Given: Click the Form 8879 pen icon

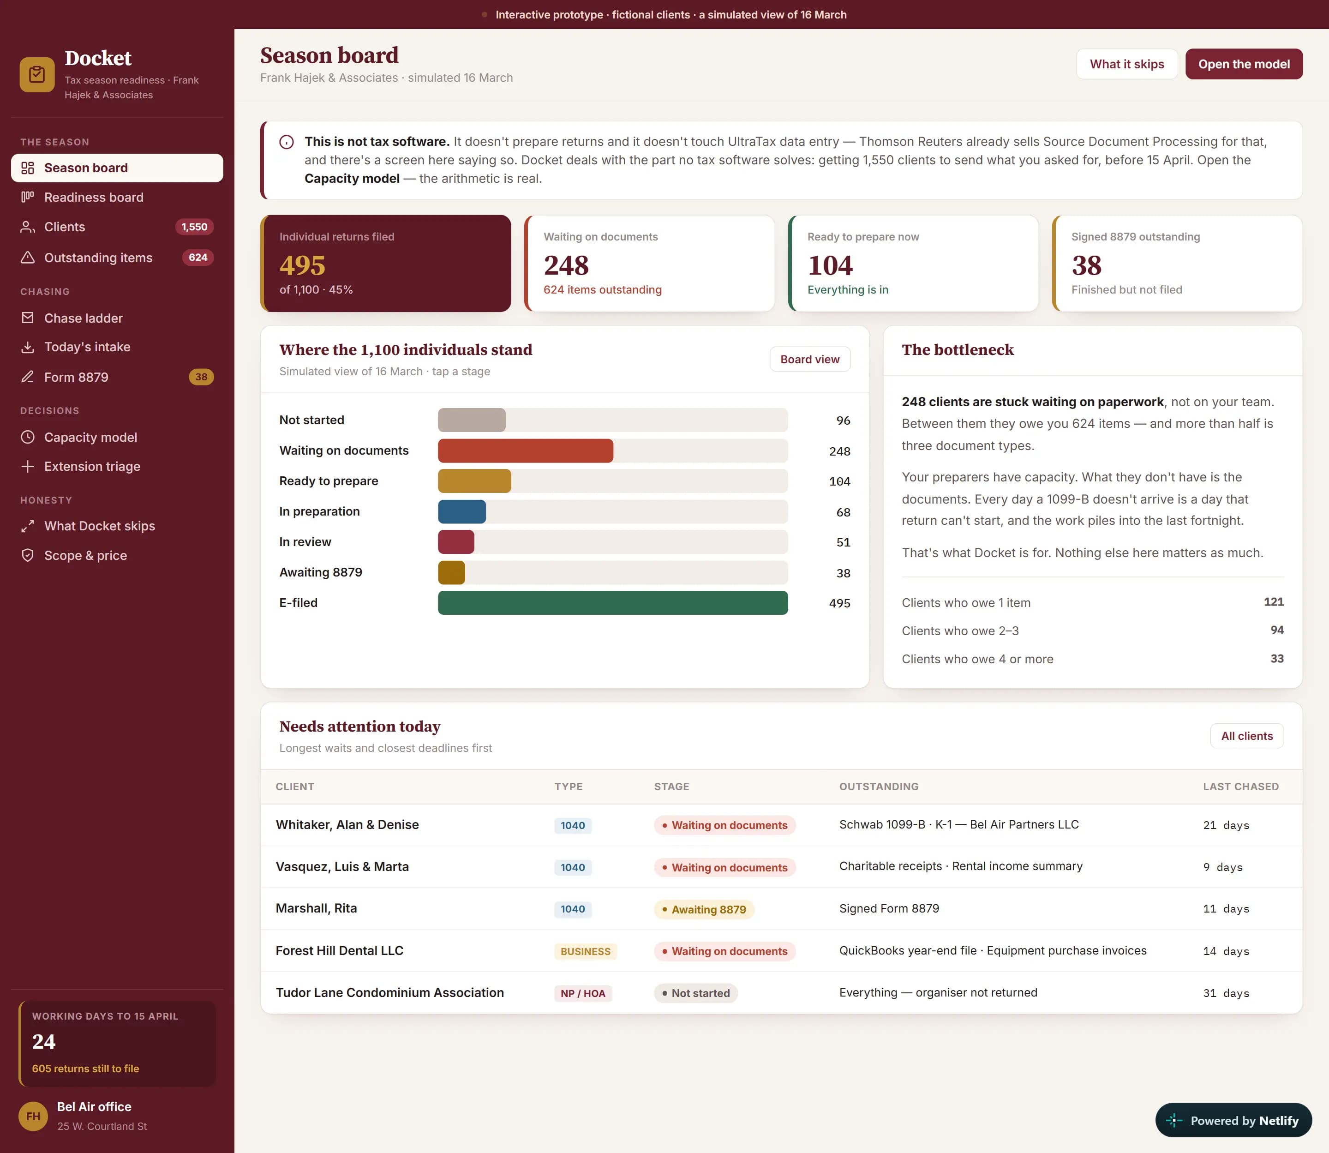Looking at the screenshot, I should (28, 377).
